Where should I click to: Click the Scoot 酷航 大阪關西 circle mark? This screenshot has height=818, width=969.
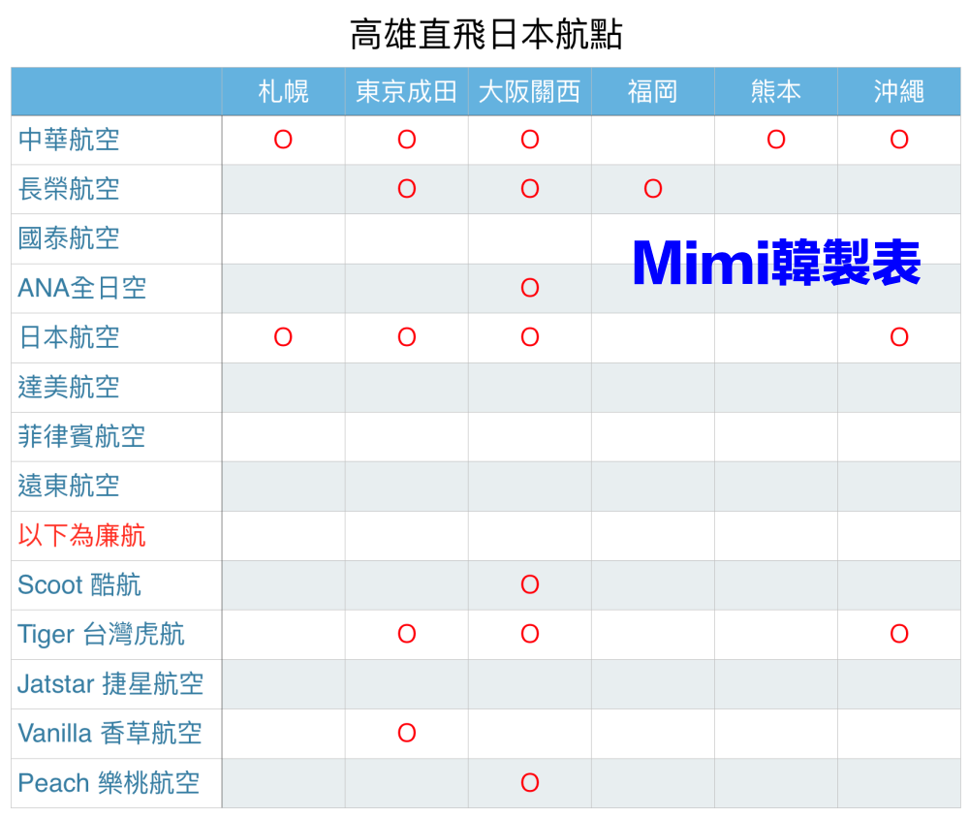coord(530,584)
